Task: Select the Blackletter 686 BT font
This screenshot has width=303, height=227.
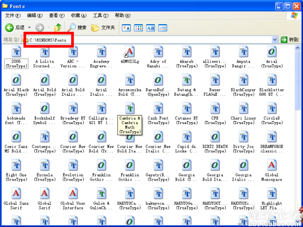Action: click(272, 86)
